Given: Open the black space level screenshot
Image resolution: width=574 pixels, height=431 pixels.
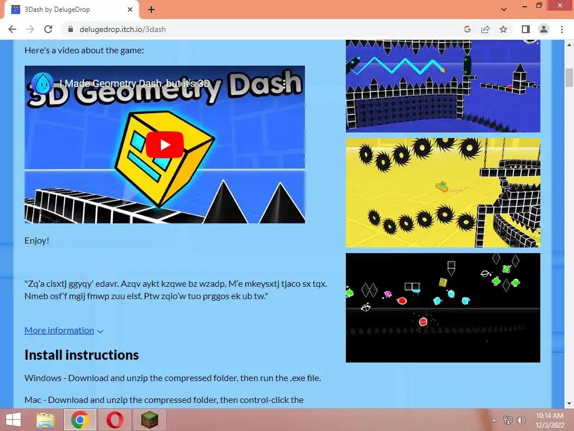Looking at the screenshot, I should [443, 308].
